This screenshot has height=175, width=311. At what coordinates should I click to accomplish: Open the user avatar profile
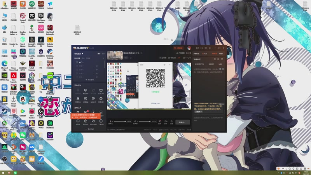189,48
